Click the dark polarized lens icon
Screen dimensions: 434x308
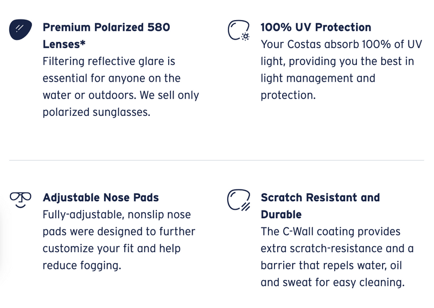[21, 29]
